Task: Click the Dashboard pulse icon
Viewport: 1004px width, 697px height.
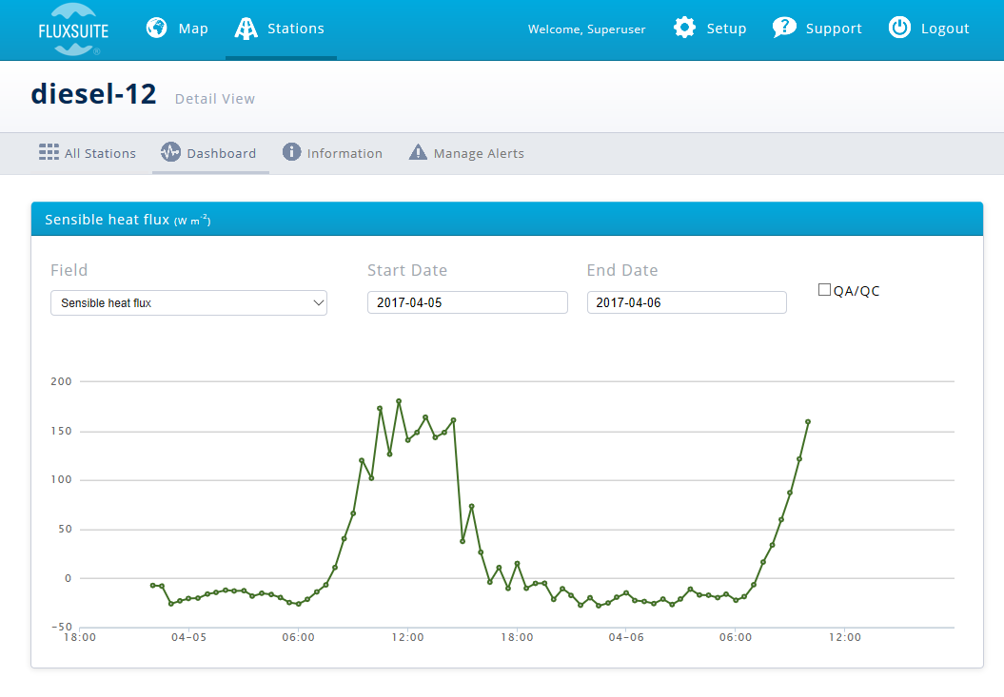Action: coord(170,153)
